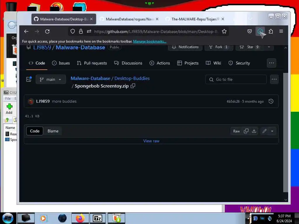
Task: Fork the repository
Action: pos(219,47)
